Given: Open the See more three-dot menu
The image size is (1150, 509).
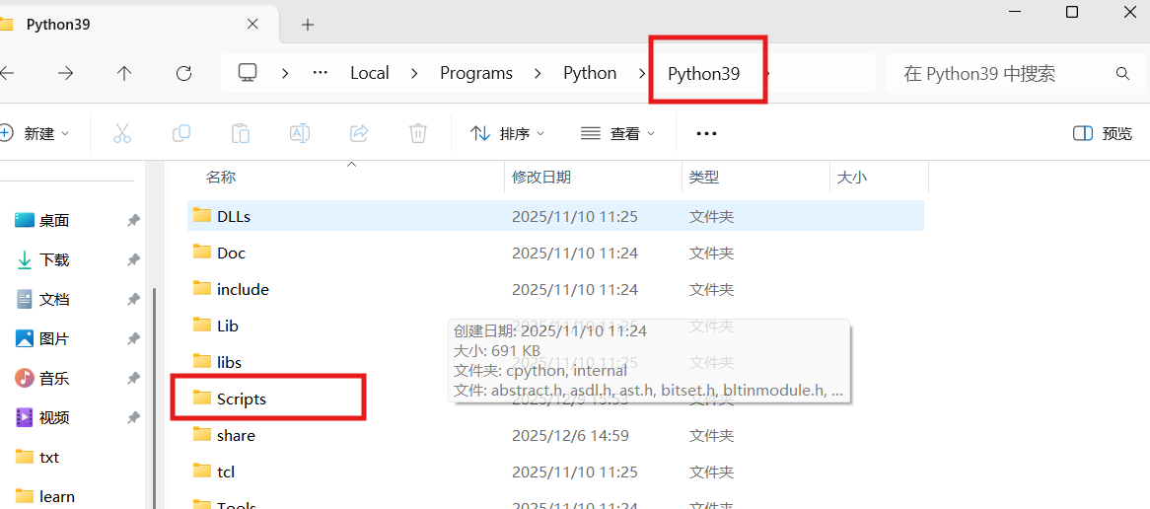Looking at the screenshot, I should tap(706, 133).
